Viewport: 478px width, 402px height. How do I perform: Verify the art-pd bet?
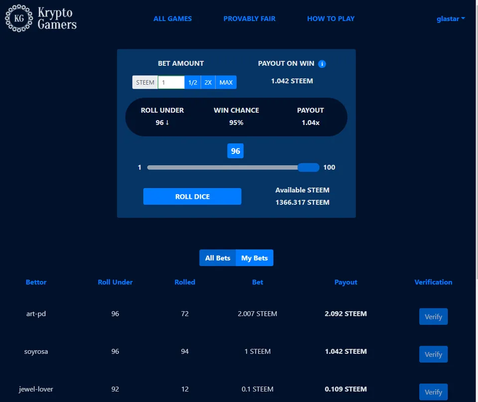click(x=433, y=317)
